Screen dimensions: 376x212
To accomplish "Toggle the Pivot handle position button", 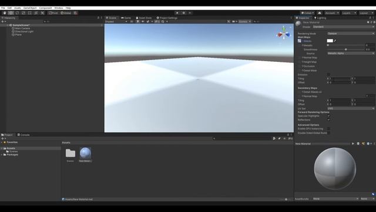I will (x=53, y=13).
